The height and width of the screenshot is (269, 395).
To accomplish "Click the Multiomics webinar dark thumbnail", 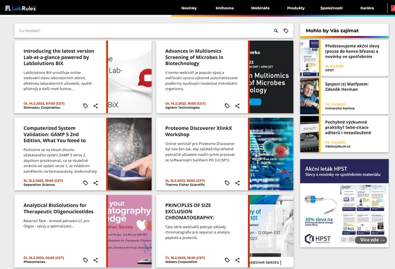I will (x=271, y=77).
